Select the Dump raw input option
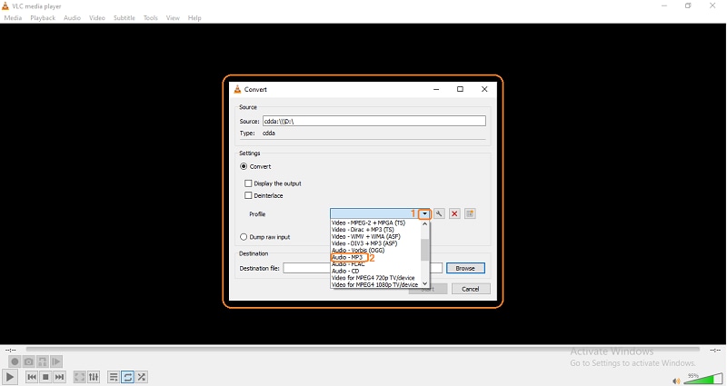Image resolution: width=727 pixels, height=386 pixels. pos(244,237)
